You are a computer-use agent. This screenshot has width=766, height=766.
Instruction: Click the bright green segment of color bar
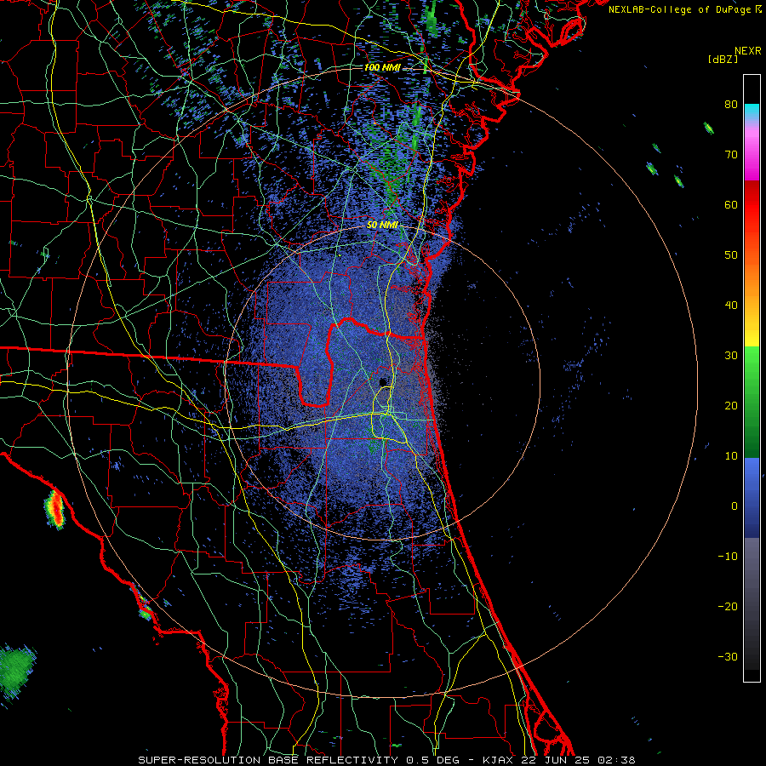(x=752, y=362)
